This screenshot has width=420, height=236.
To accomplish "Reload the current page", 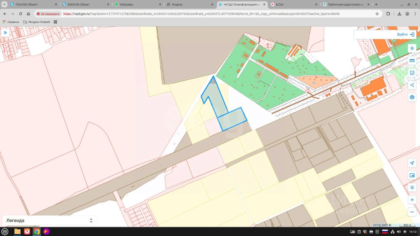I will tap(21, 14).
